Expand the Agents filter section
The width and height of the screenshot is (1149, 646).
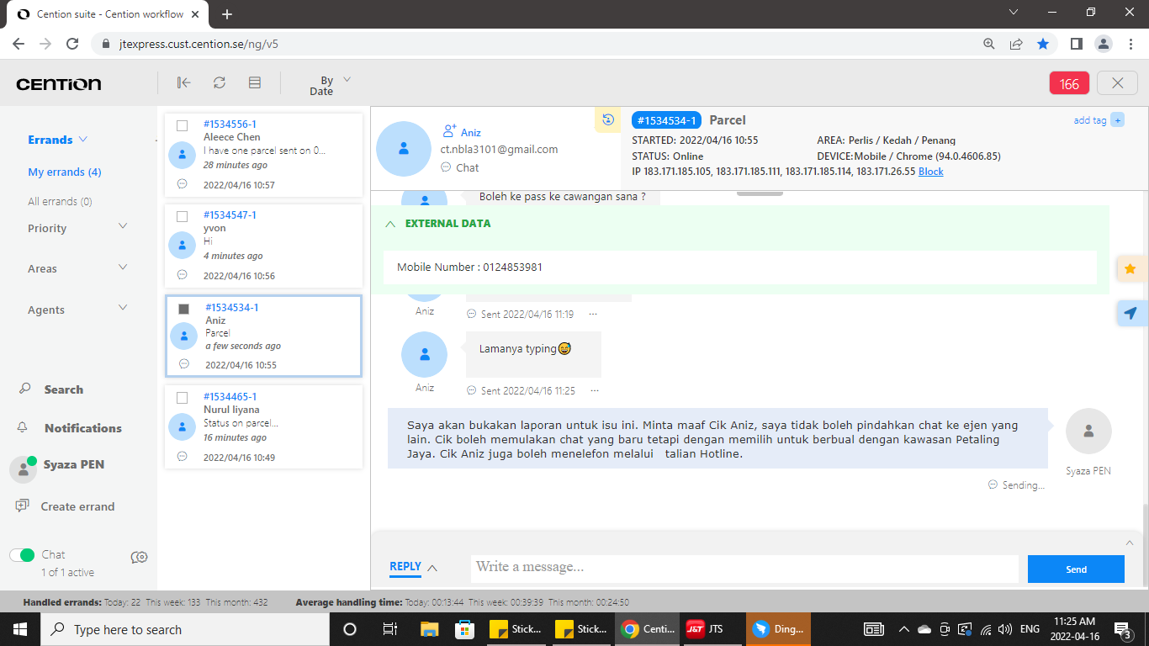click(123, 309)
